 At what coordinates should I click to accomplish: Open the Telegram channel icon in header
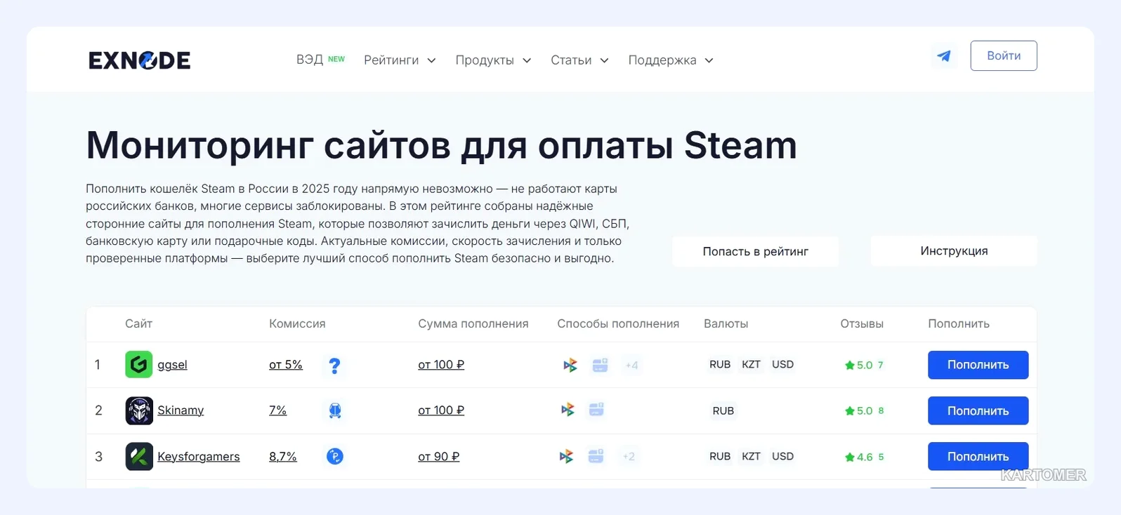point(944,56)
